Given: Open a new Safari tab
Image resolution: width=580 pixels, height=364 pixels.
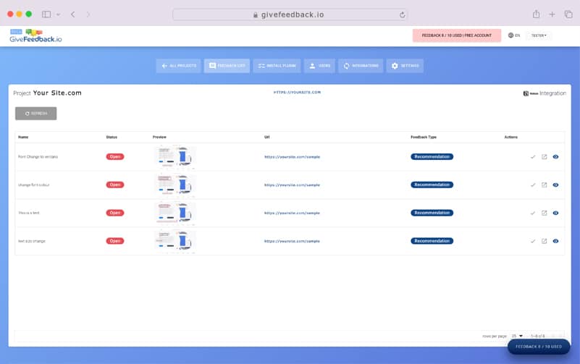Looking at the screenshot, I should pyautogui.click(x=552, y=14).
